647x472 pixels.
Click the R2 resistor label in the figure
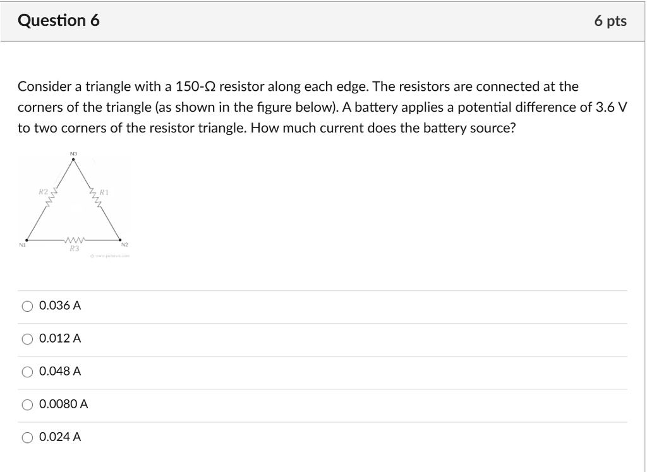43,191
